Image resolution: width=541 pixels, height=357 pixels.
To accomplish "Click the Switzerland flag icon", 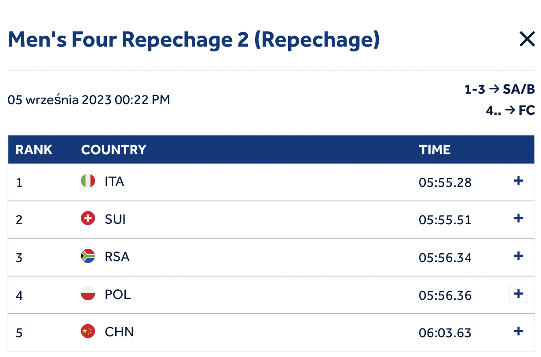I will [88, 218].
